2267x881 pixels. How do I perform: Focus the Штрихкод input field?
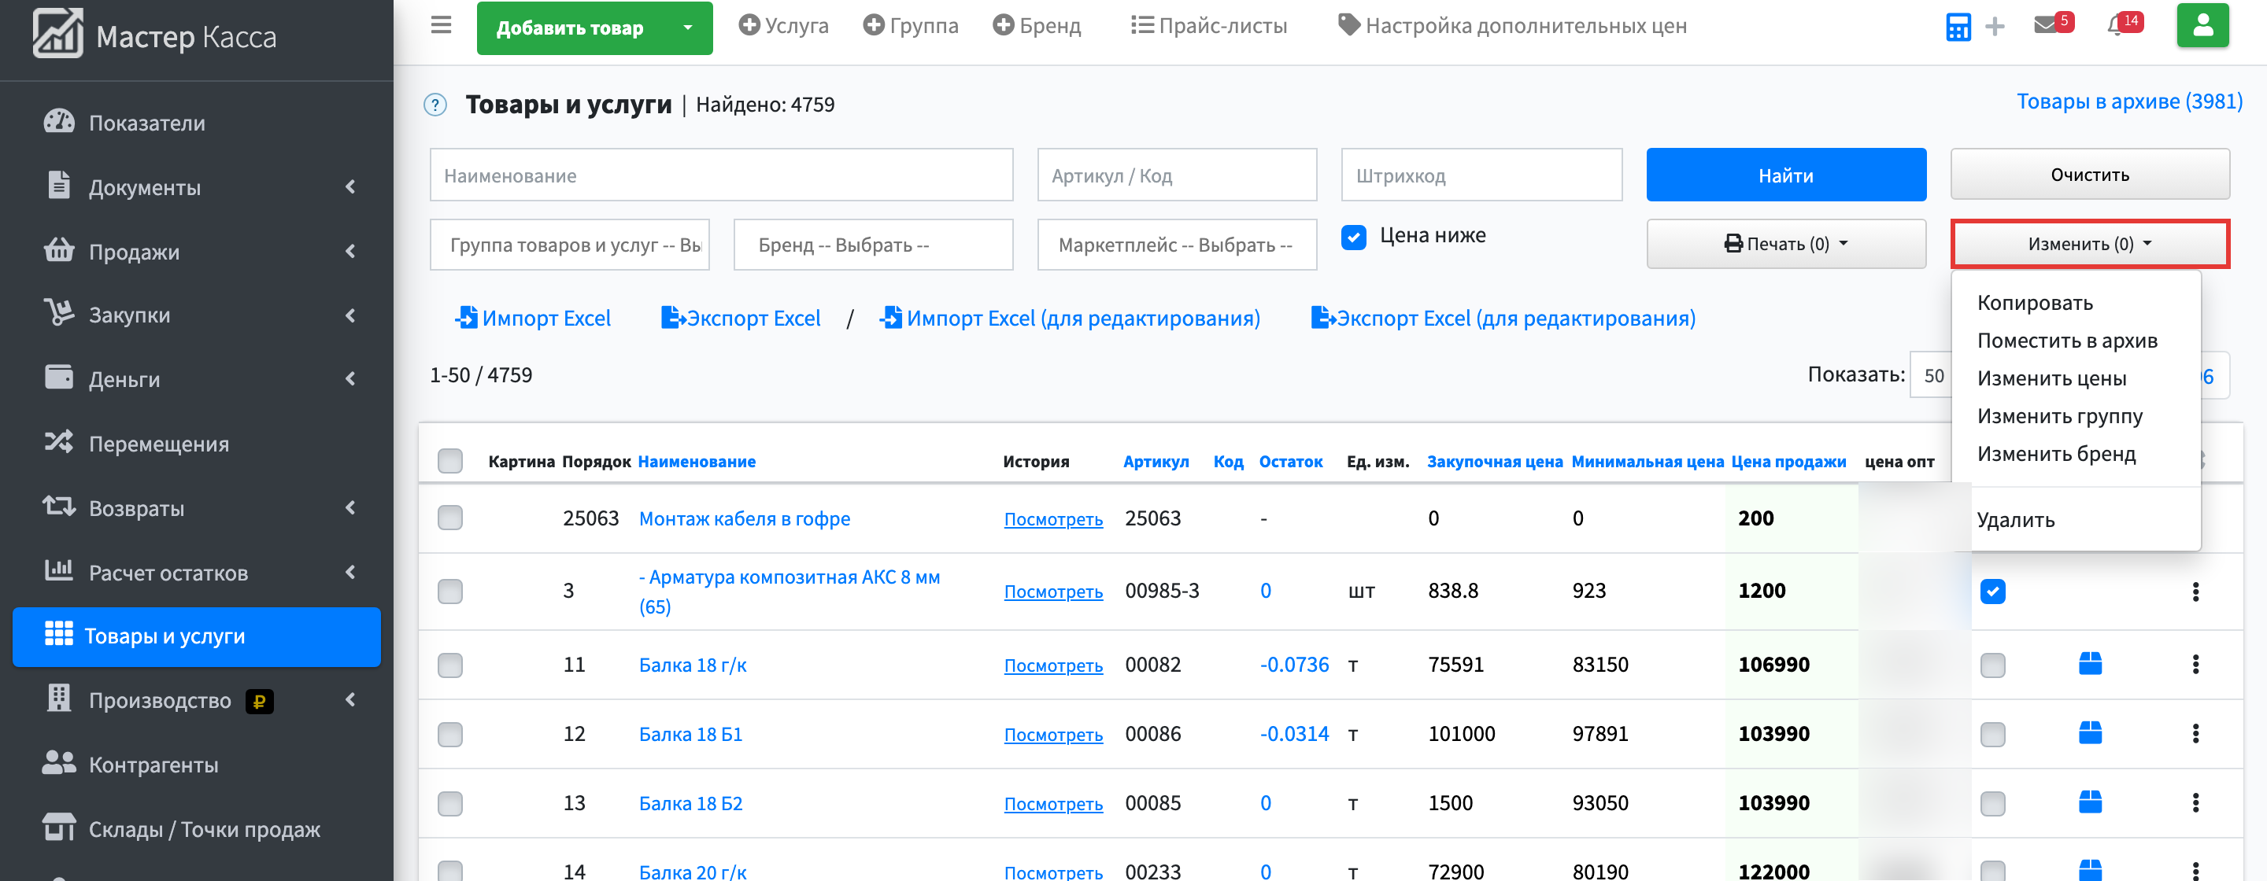tap(1481, 175)
